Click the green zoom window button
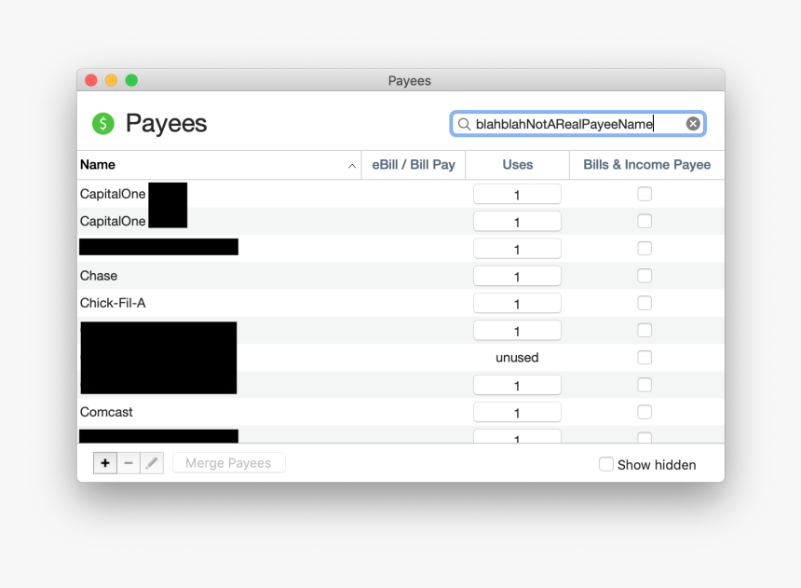The height and width of the screenshot is (588, 801). [132, 80]
